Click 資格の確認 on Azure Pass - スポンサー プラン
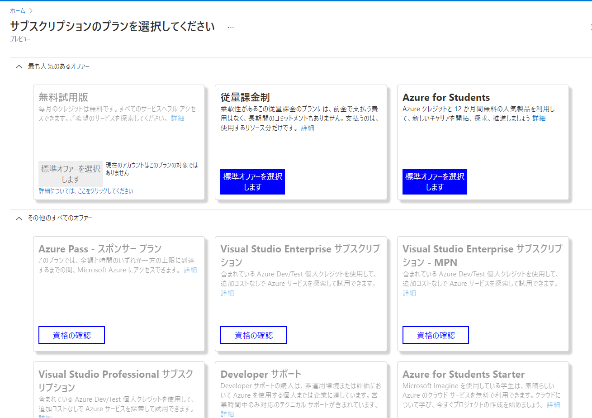The width and height of the screenshot is (592, 418). [71, 335]
